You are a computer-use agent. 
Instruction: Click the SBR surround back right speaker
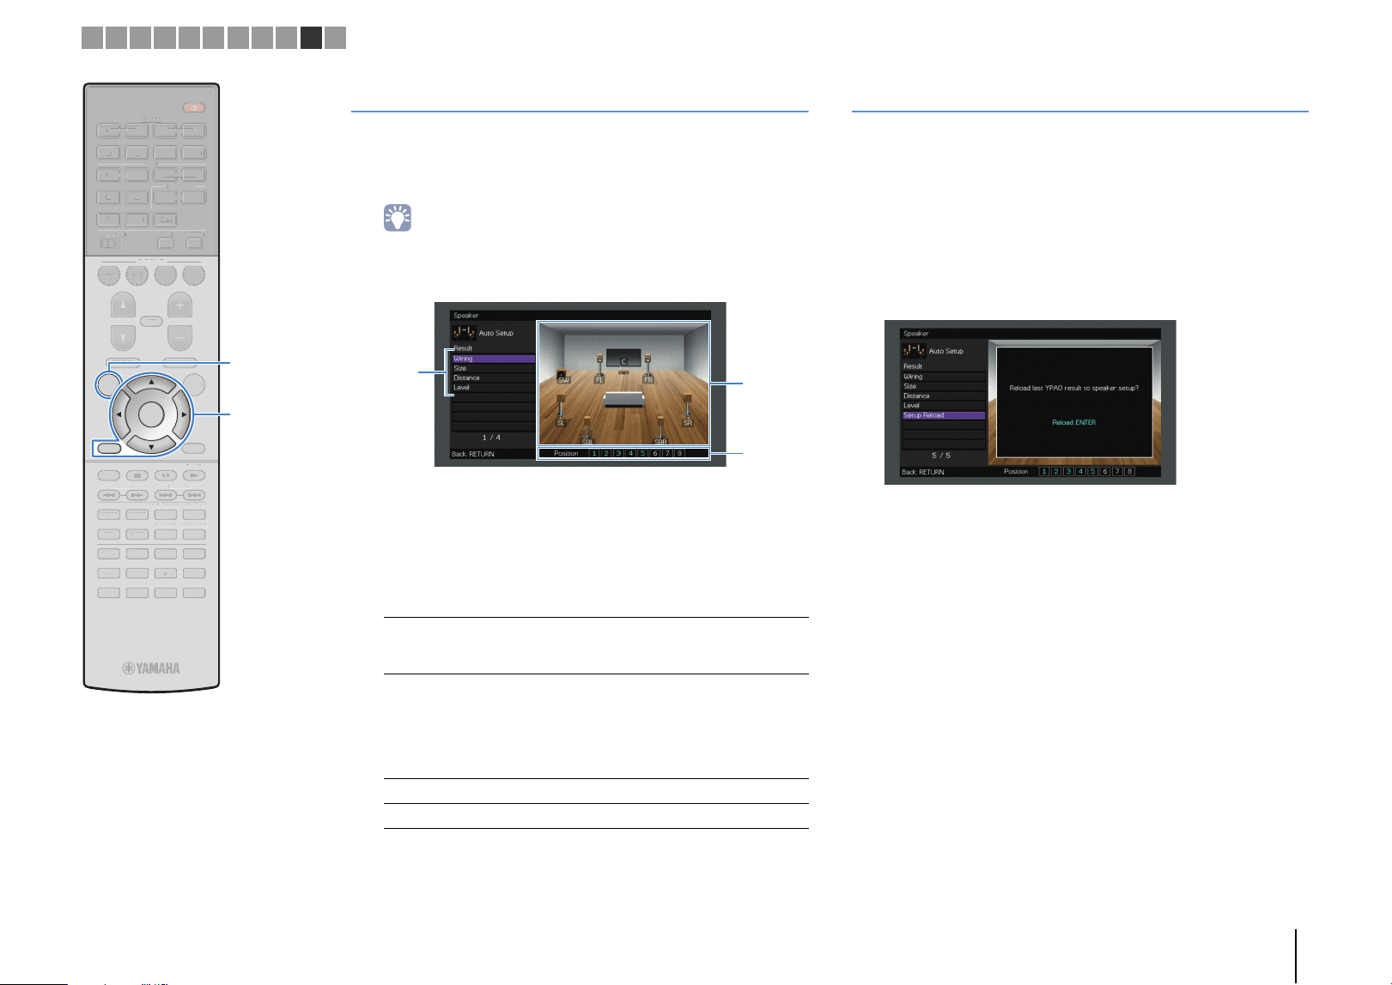660,431
